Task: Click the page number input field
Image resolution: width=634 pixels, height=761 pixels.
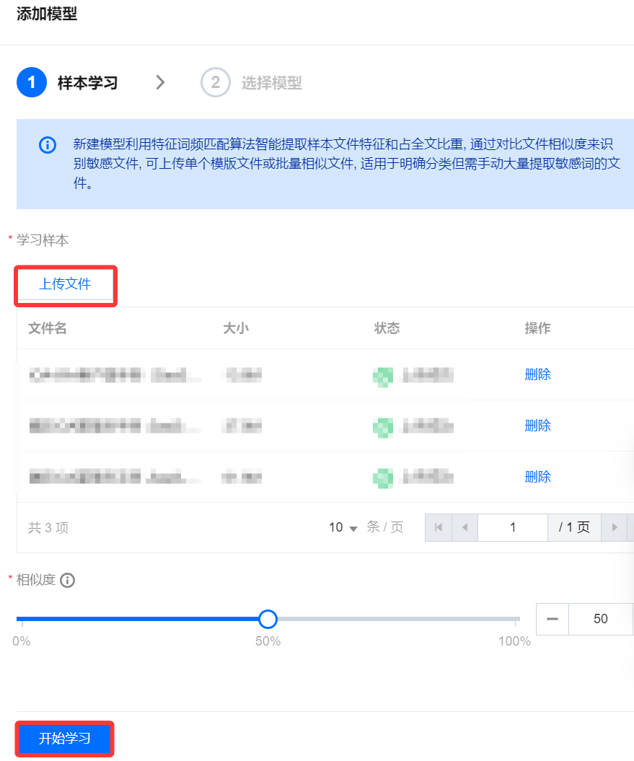Action: point(513,527)
